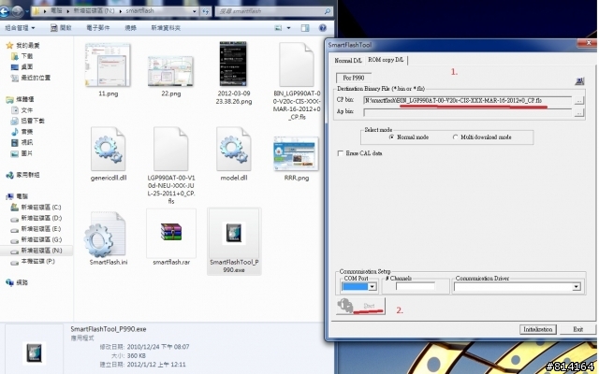Screen dimensions: 599x374
Task: Click the Initialization button
Action: (x=538, y=329)
